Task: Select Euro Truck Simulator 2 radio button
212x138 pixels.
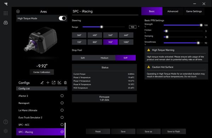Action: pyautogui.click(x=62, y=117)
